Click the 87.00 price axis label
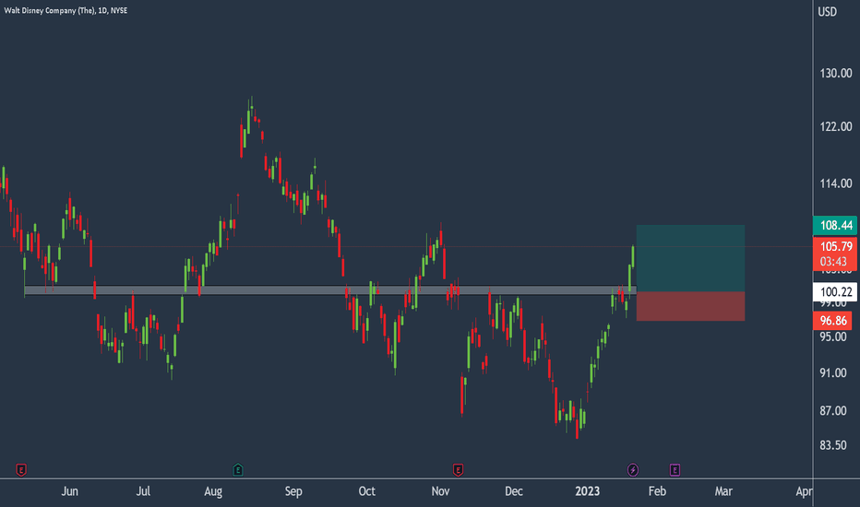 (833, 411)
